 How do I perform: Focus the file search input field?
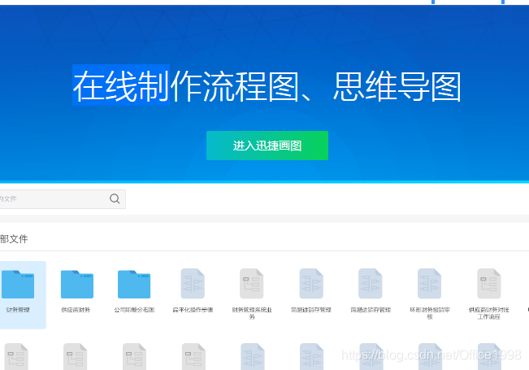point(63,199)
